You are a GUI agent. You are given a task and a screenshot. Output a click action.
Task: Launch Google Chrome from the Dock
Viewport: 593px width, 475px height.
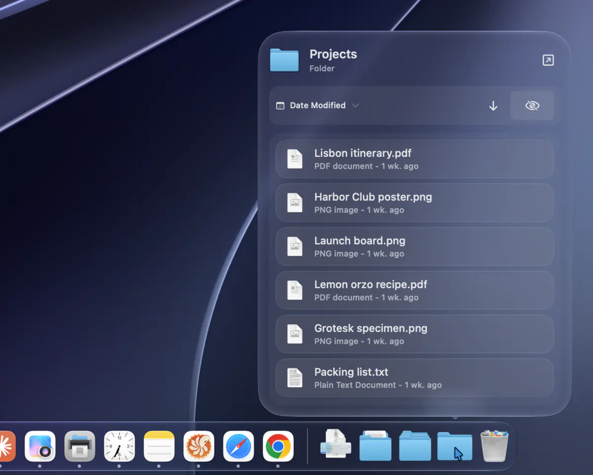click(278, 446)
